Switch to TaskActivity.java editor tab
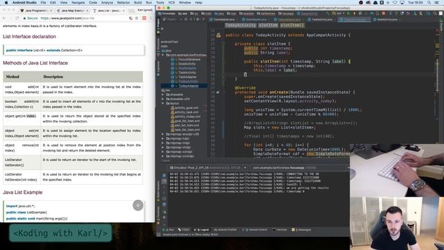Screen dimensions: 444x250 322,19
